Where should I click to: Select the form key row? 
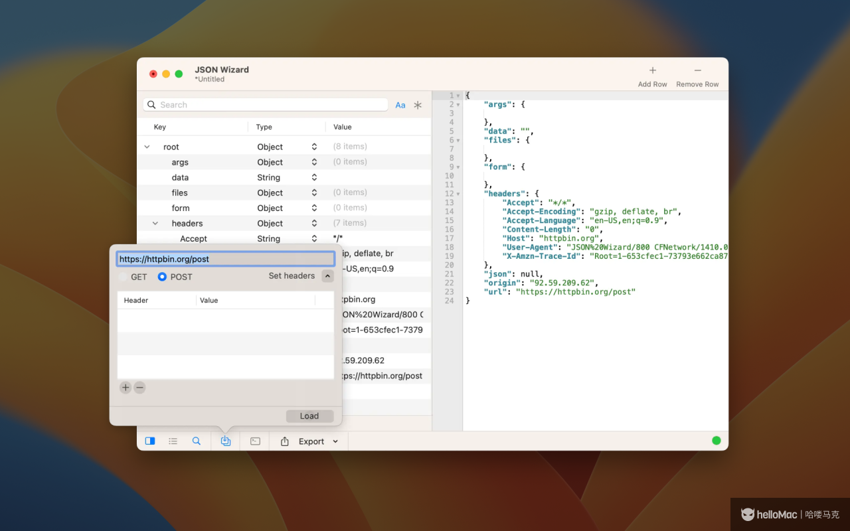click(181, 208)
